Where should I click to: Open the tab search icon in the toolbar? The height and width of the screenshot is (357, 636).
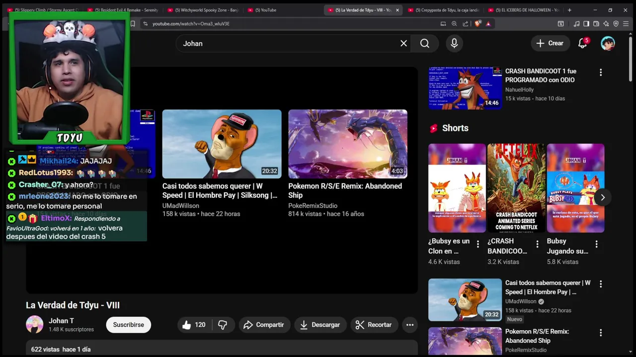[561, 23]
